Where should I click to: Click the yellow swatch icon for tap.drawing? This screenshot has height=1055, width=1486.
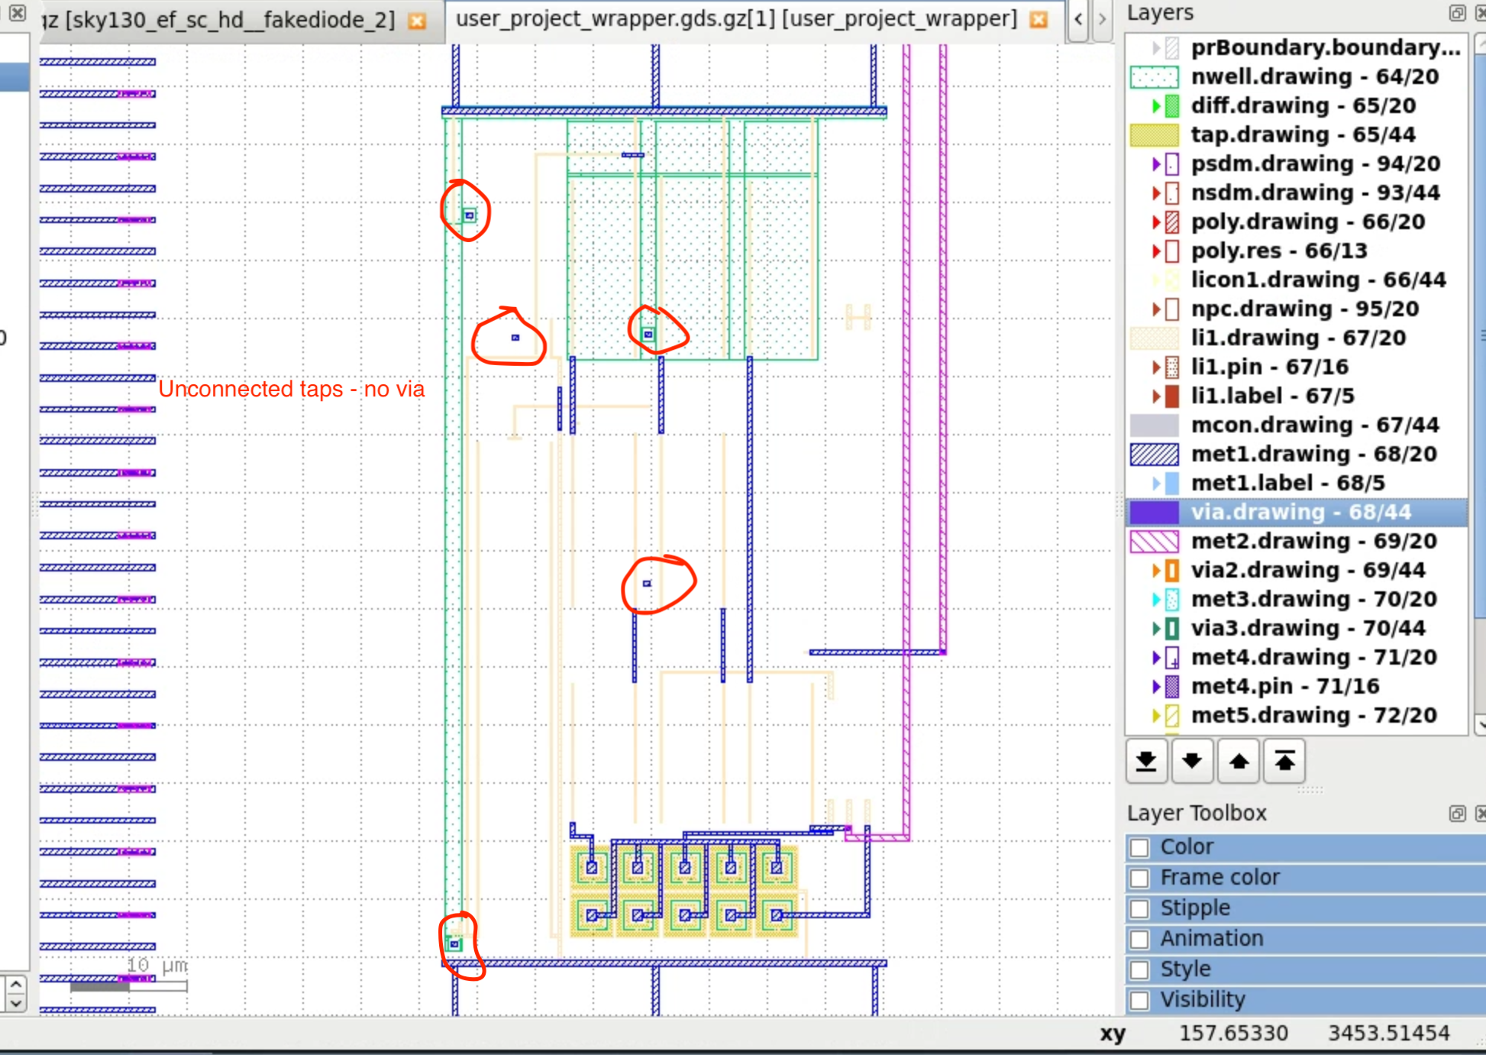coord(1154,134)
